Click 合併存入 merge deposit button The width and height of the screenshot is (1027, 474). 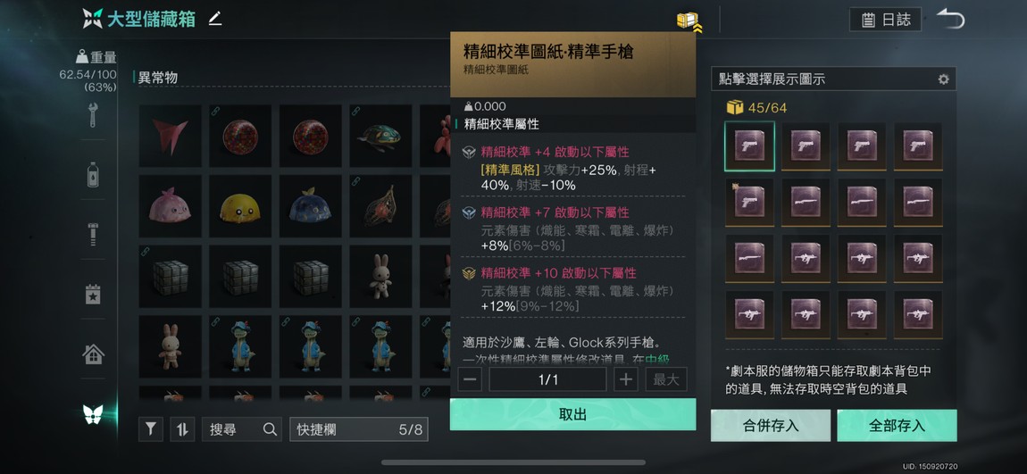[770, 426]
